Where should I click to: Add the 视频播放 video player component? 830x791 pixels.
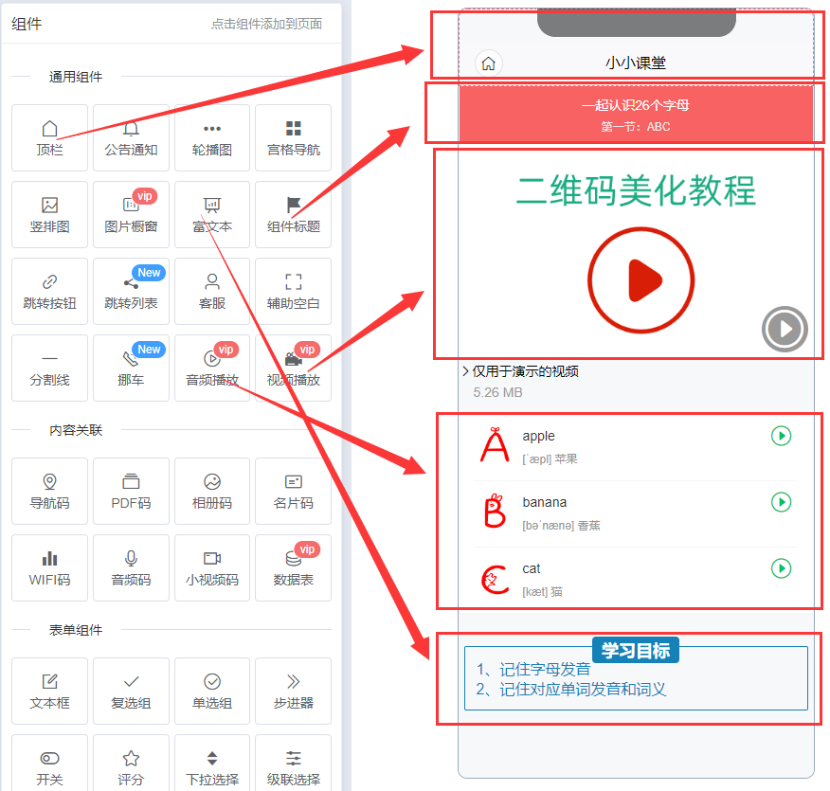294,368
